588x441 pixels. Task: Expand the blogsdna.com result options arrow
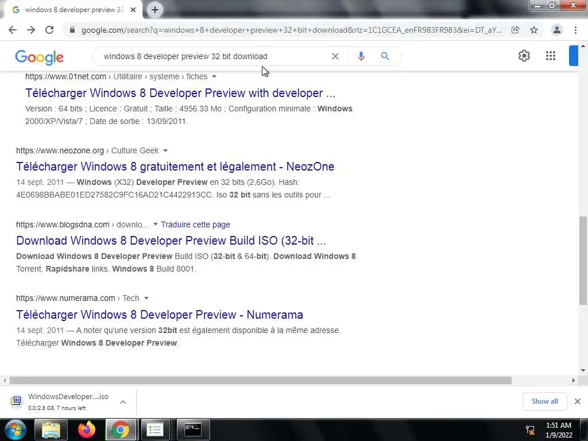coord(155,225)
